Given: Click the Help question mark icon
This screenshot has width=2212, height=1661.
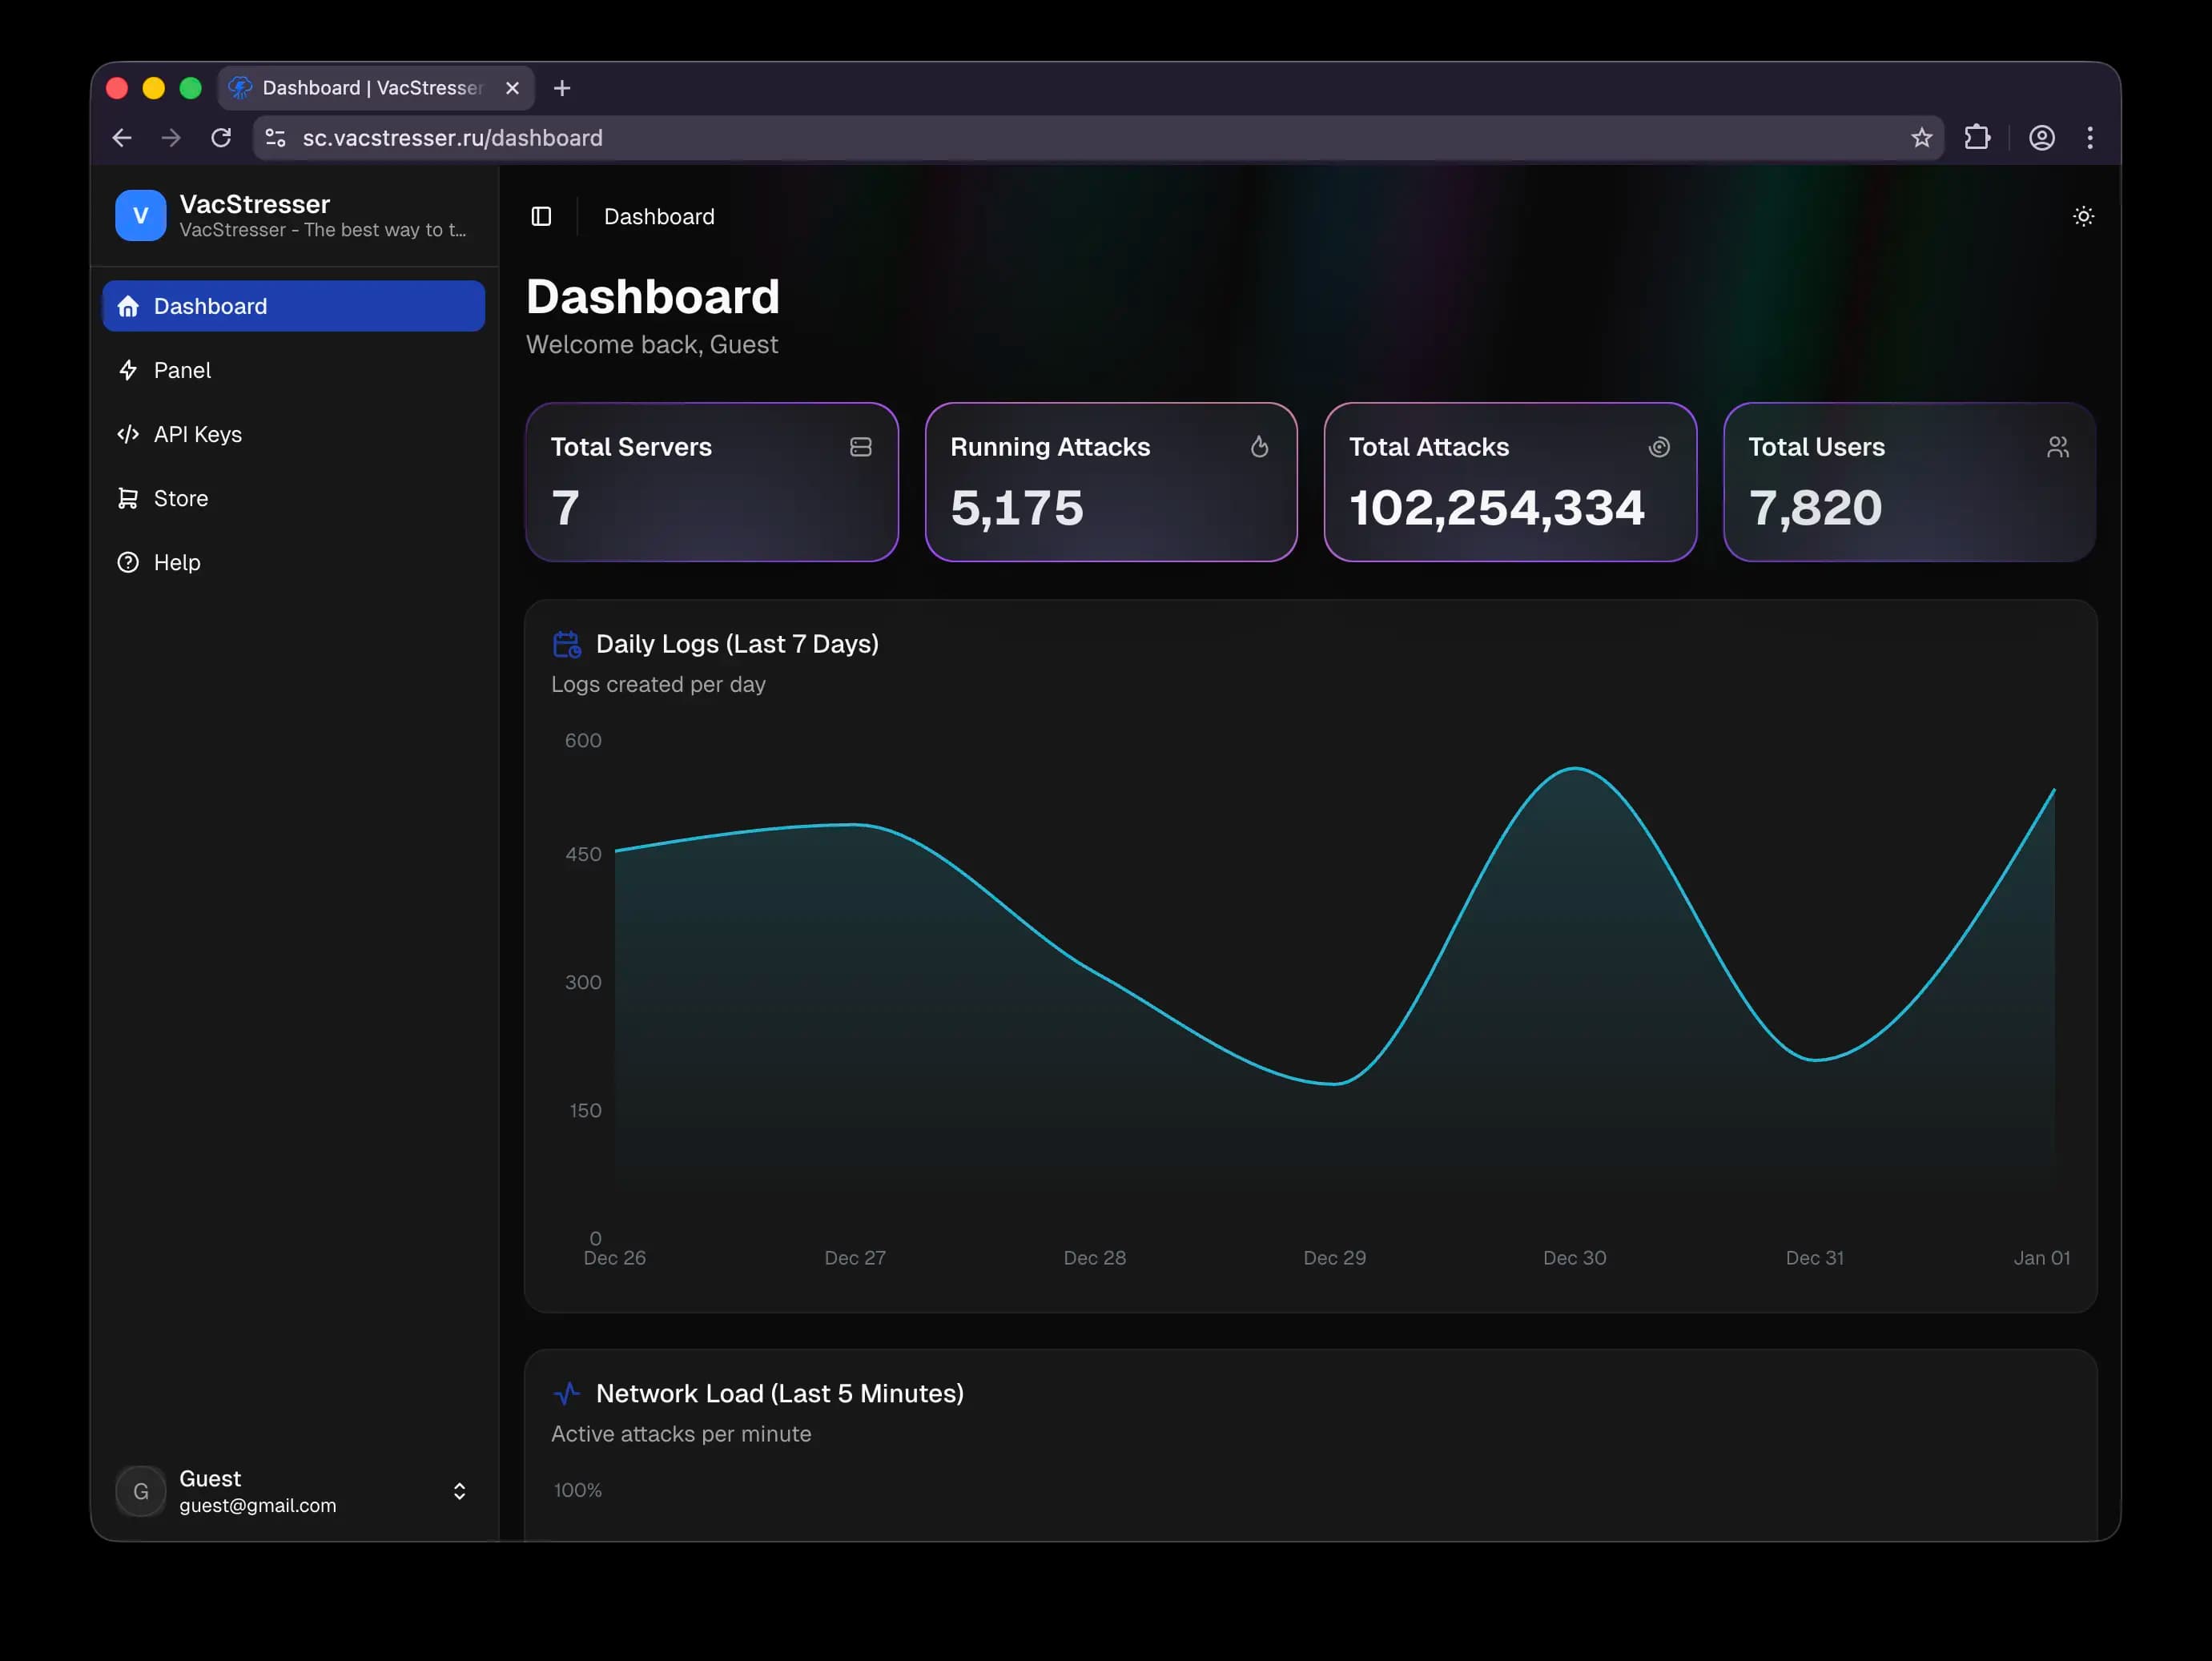Looking at the screenshot, I should click(x=128, y=562).
